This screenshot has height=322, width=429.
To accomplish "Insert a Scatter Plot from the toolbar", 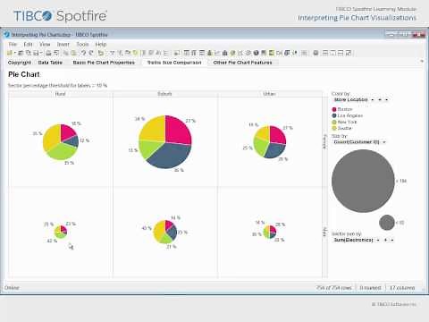I will point(240,53).
